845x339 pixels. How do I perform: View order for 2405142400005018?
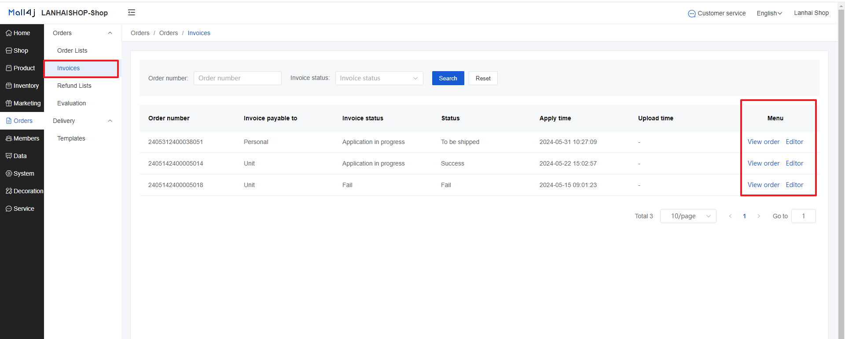pyautogui.click(x=764, y=185)
